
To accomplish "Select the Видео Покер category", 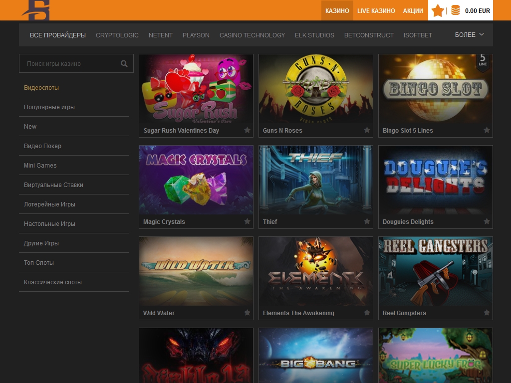I will click(x=42, y=146).
